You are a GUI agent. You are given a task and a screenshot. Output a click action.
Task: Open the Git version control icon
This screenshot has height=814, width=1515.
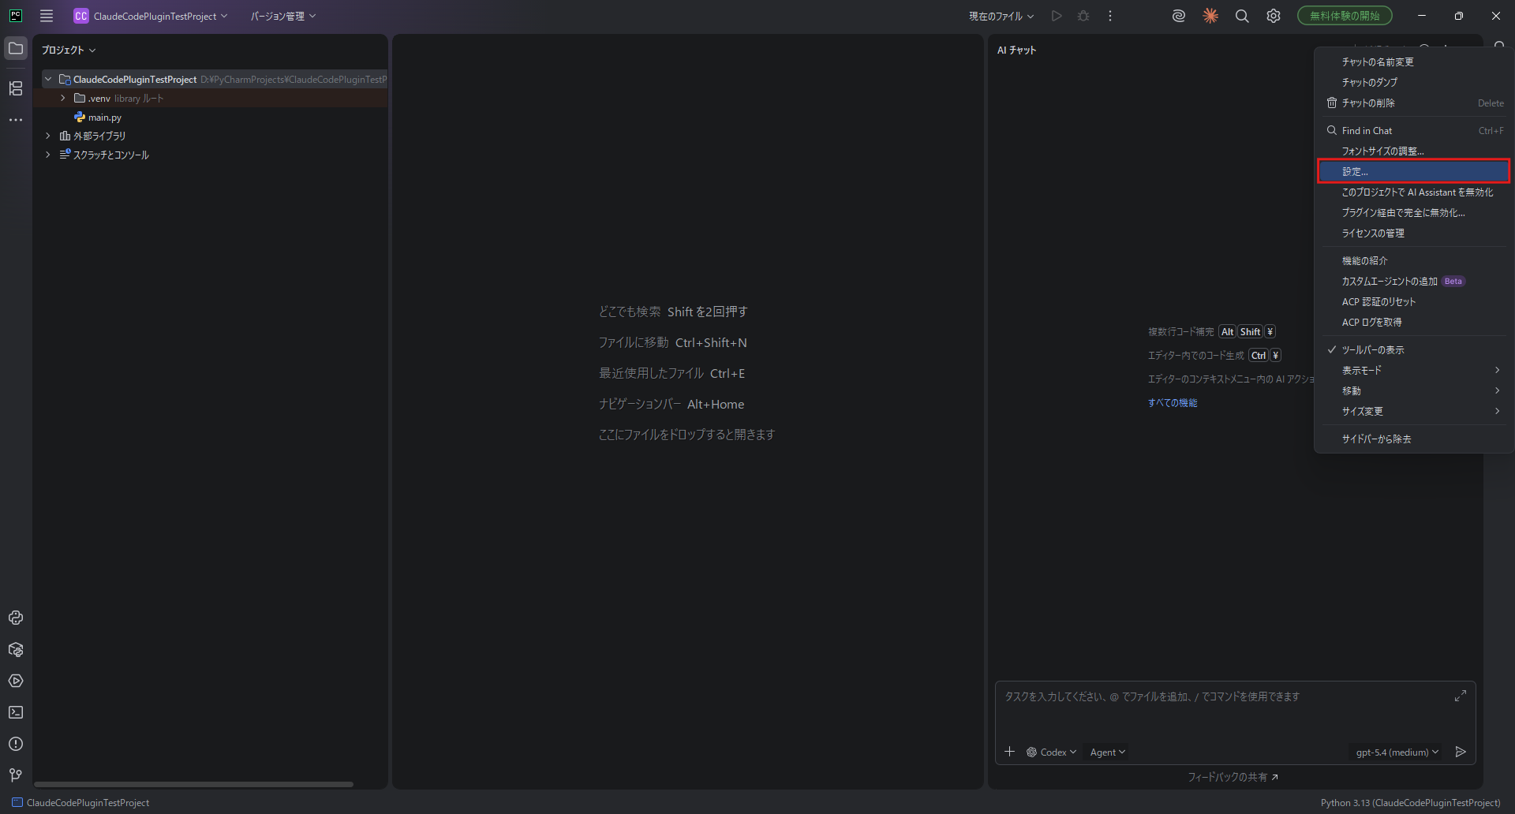coord(16,775)
